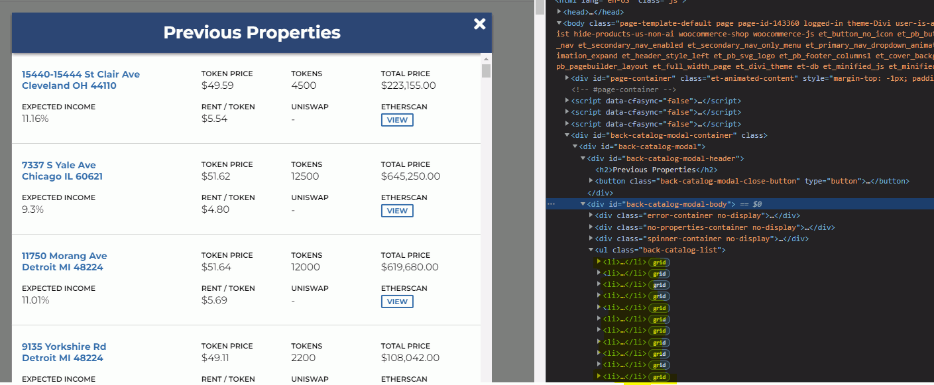Screen dimensions: 934x385
Task: Click Etherscan VIEW for 7337 S Yale Ave
Action: pyautogui.click(x=397, y=211)
